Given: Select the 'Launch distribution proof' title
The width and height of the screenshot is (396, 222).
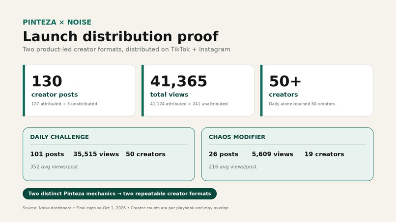Looking at the screenshot, I should pyautogui.click(x=121, y=37).
